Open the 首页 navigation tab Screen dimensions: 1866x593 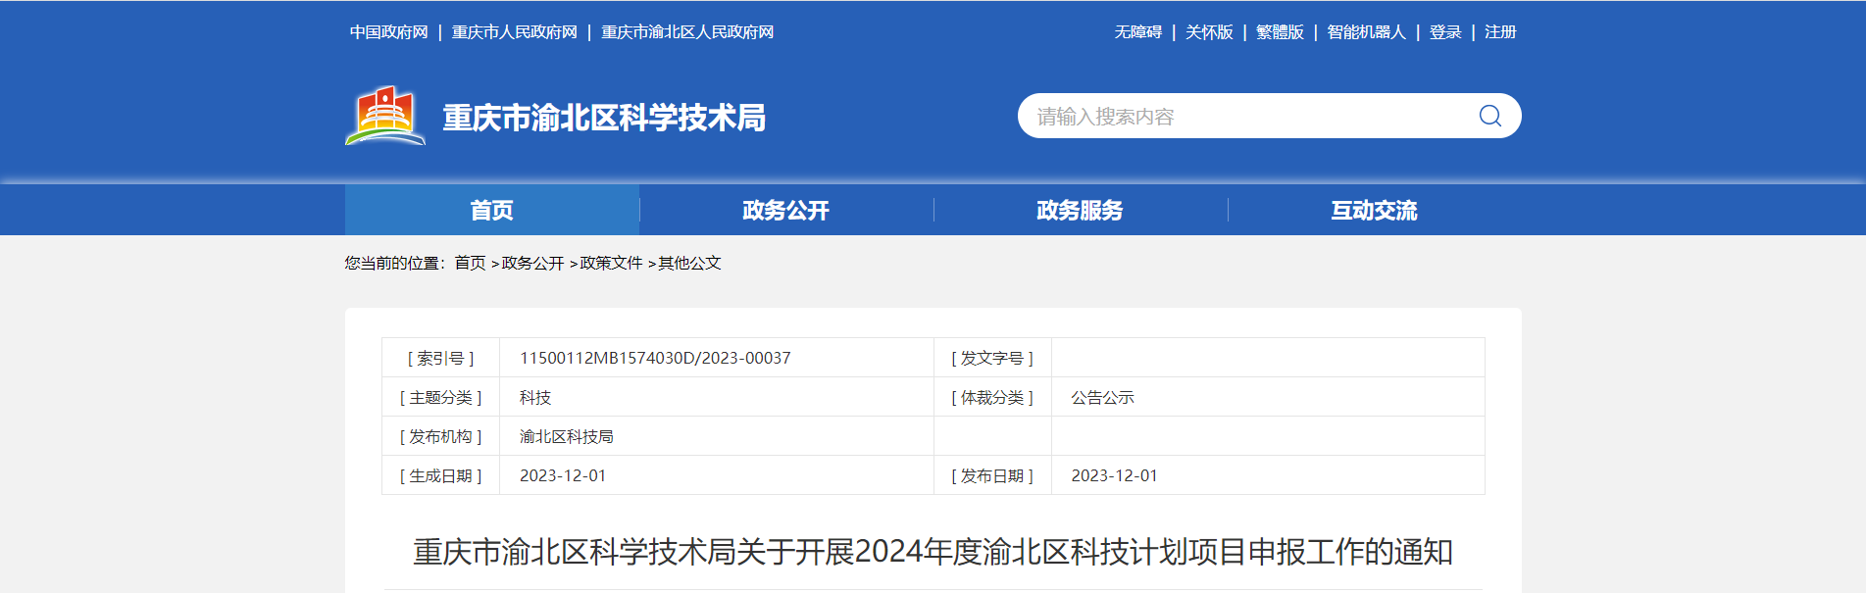click(491, 211)
